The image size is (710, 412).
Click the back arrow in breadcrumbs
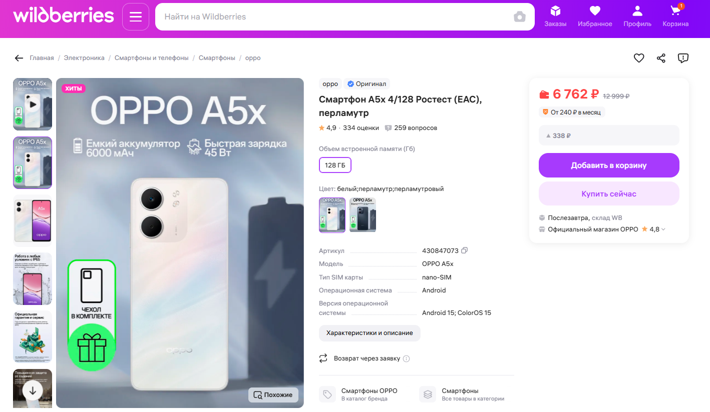pos(19,58)
